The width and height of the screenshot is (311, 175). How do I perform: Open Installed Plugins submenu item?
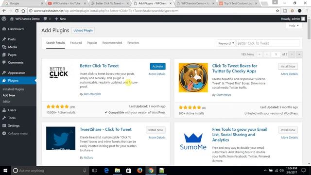coord(13,89)
